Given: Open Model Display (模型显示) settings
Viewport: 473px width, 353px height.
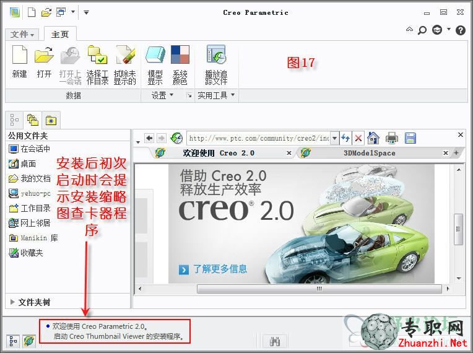Looking at the screenshot, I should click(155, 55).
